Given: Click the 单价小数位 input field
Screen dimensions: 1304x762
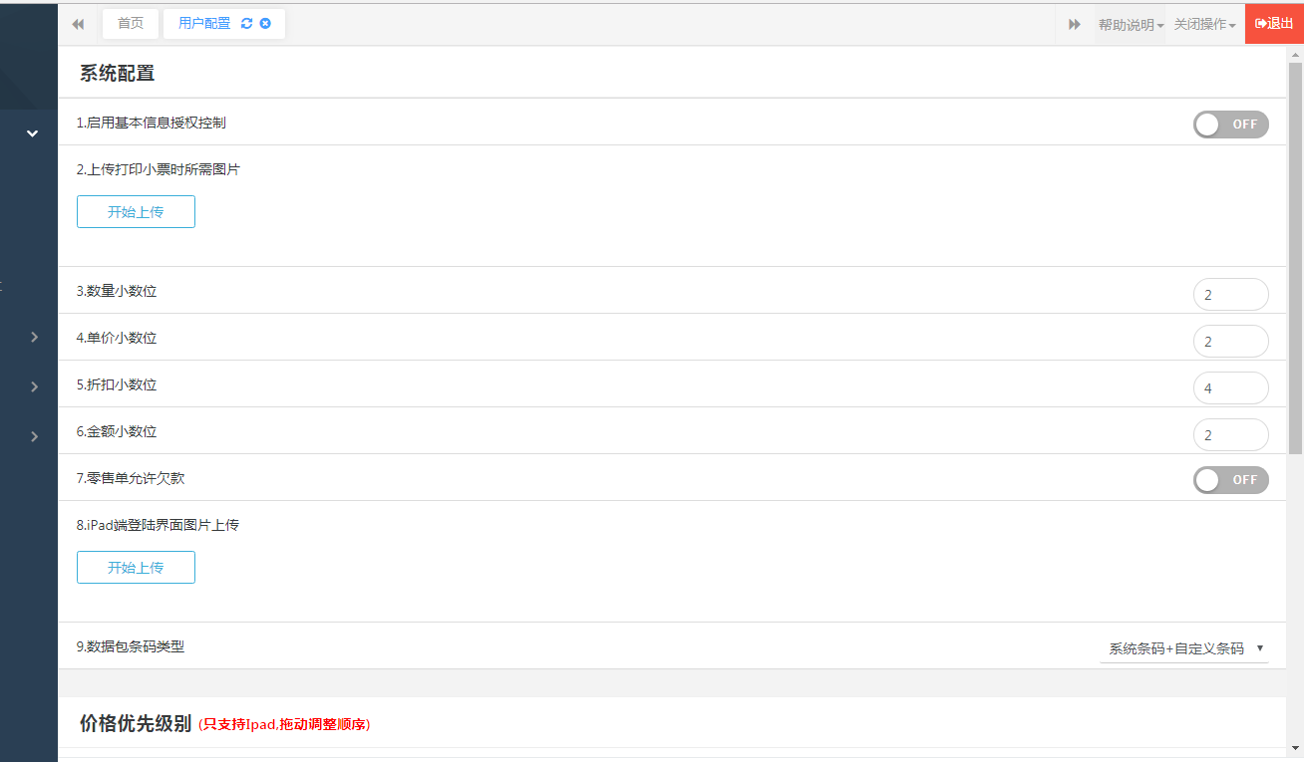Looking at the screenshot, I should pos(1231,342).
